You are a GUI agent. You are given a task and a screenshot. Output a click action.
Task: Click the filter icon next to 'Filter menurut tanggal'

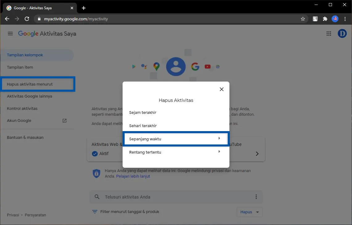click(x=94, y=212)
